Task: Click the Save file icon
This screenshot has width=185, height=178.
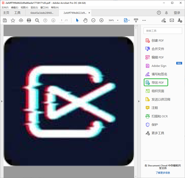Action: (x=5, y=20)
